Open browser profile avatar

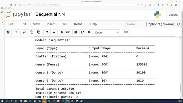pyautogui.click(x=176, y=5)
